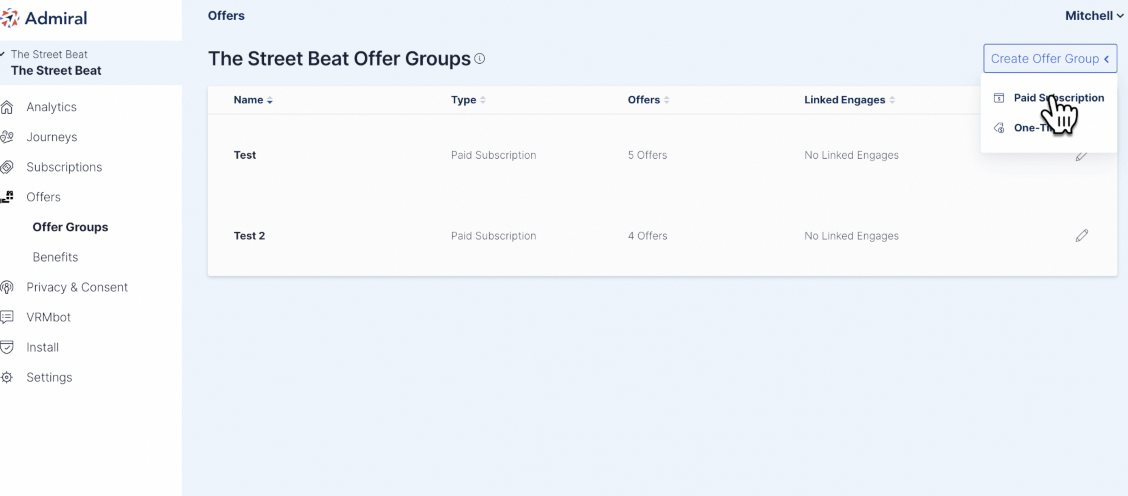Click the VRMbot chat icon
Viewport: 1128px width, 496px height.
pyautogui.click(x=7, y=317)
